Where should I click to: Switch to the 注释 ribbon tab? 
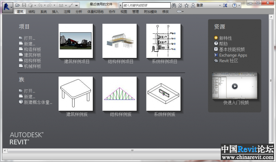[x=67, y=12]
